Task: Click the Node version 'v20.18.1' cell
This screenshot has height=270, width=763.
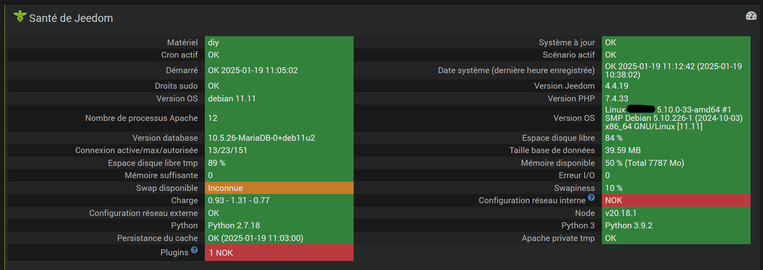Action: (621, 213)
